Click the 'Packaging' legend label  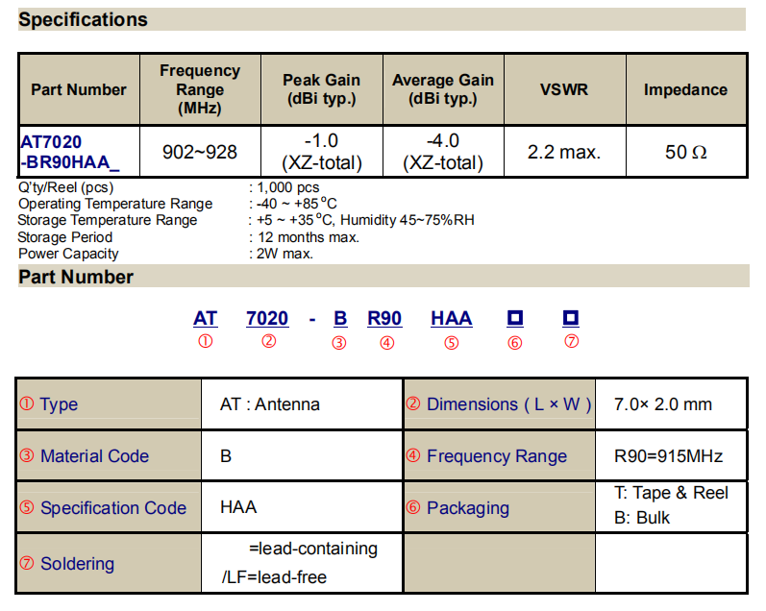(468, 508)
